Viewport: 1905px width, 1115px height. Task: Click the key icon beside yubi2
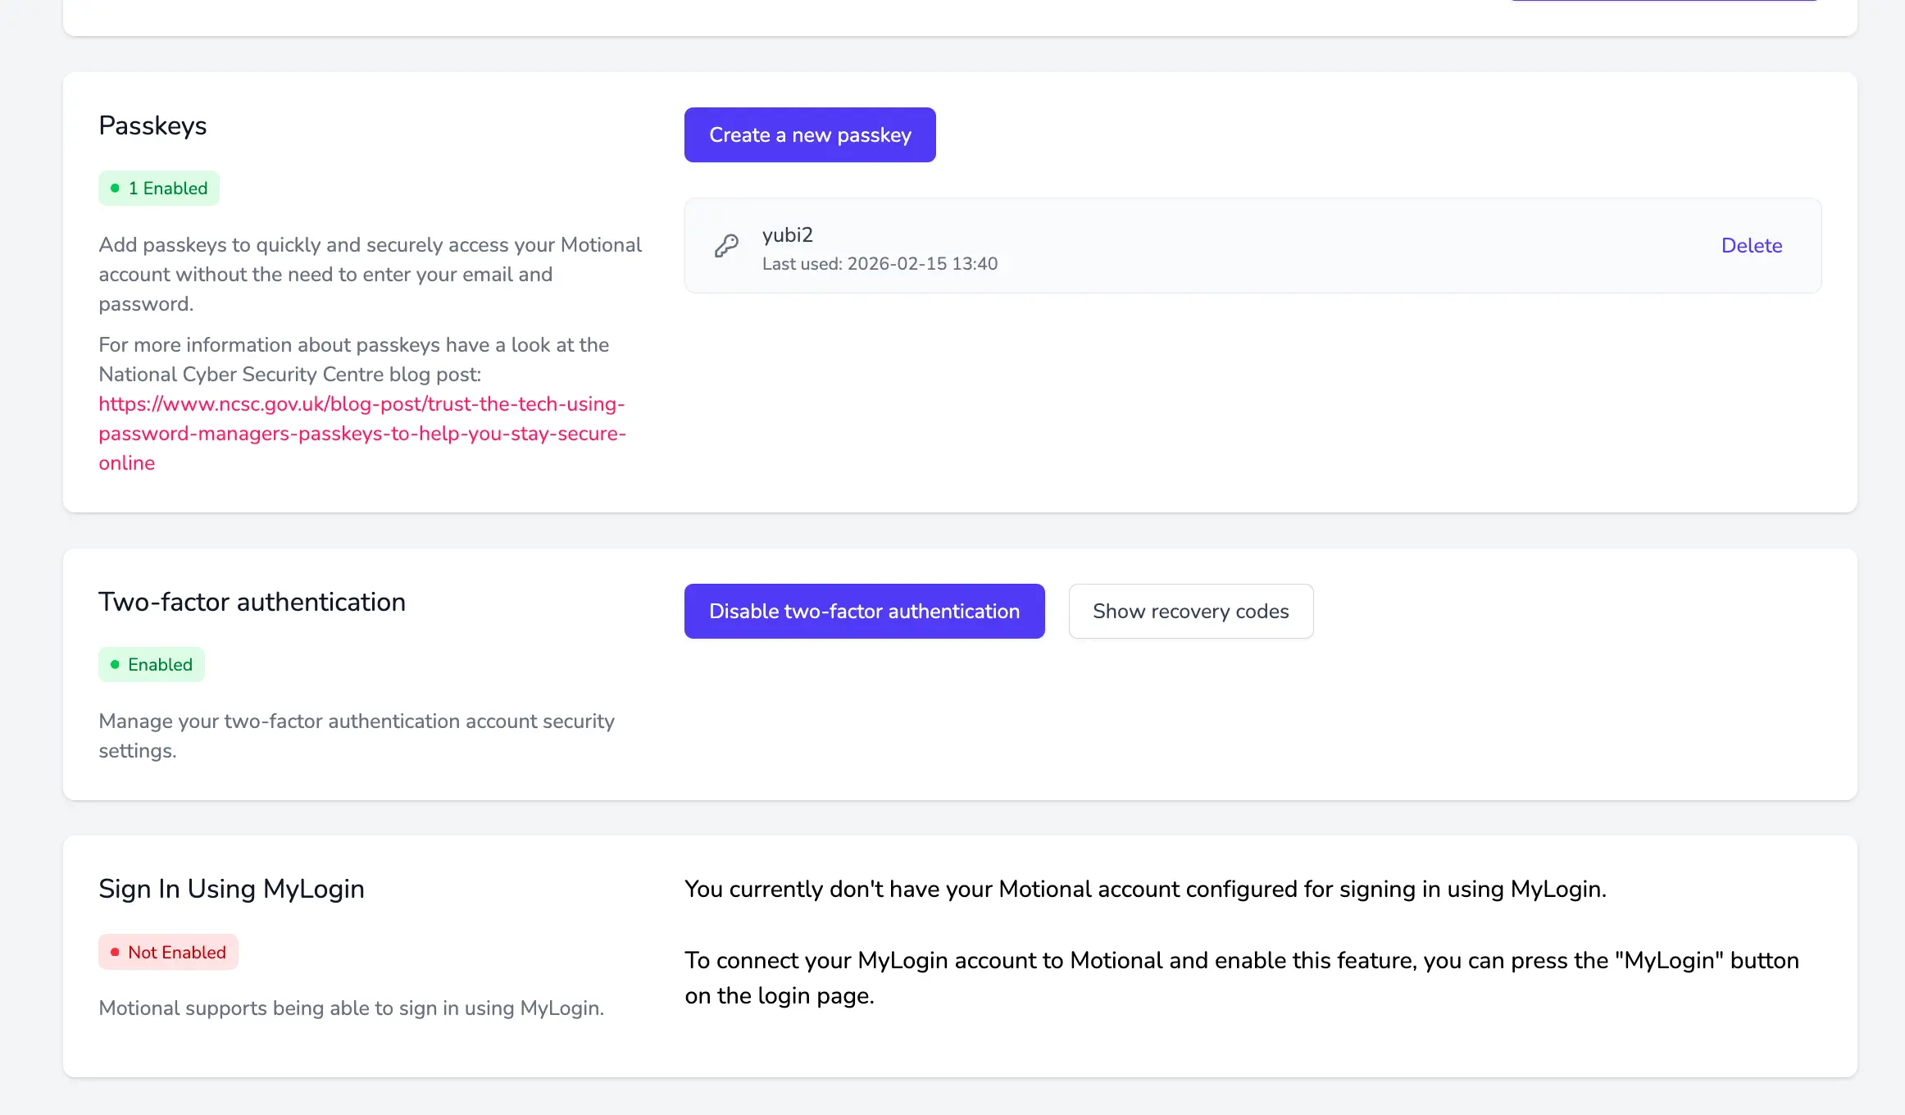pyautogui.click(x=726, y=245)
